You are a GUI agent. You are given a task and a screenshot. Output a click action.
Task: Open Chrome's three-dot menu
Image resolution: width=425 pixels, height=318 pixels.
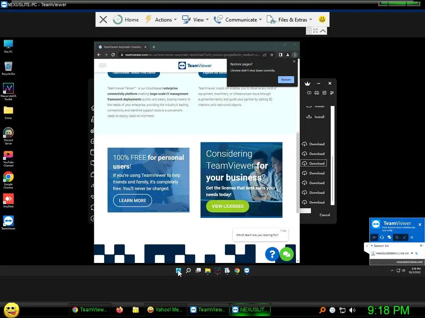[295, 55]
